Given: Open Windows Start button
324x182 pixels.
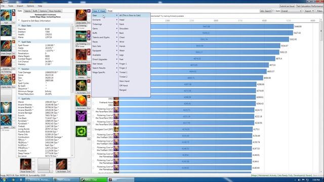Looking at the screenshot, I should (x=4, y=180).
